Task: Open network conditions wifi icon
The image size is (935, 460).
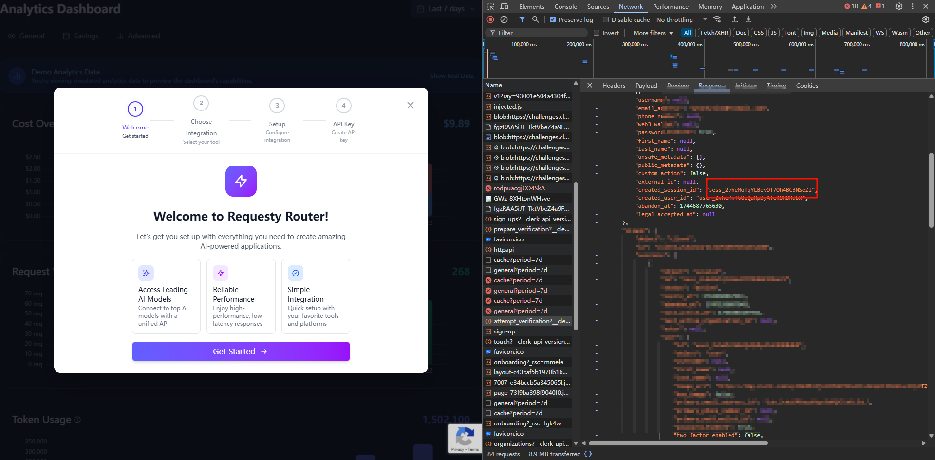Action: pos(717,19)
